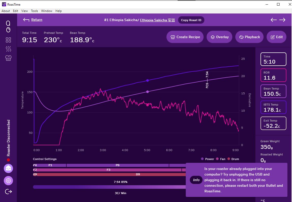Open the dashboard grid icon in sidebar
292x202 pixels.
[8, 40]
